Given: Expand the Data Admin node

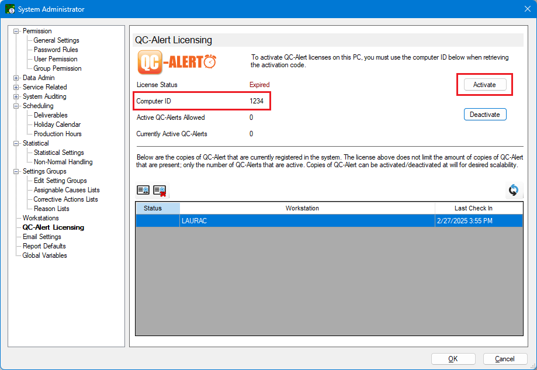Looking at the screenshot, I should (x=16, y=78).
